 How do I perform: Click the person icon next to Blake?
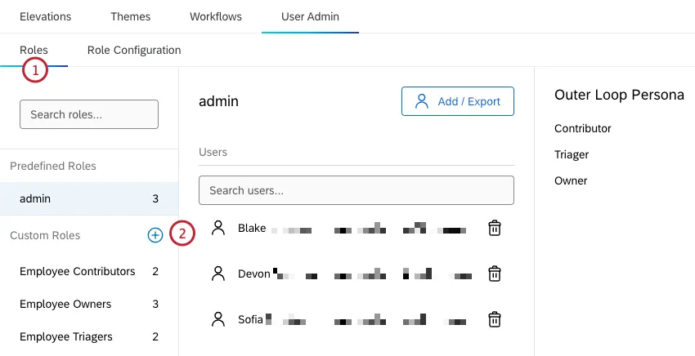click(x=217, y=228)
